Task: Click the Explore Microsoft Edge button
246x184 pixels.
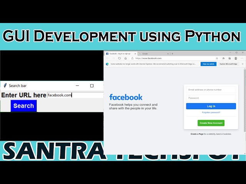Action: point(228,64)
